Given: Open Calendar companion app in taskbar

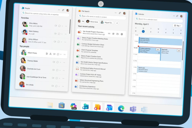Looking at the screenshot, I should [x=109, y=107].
